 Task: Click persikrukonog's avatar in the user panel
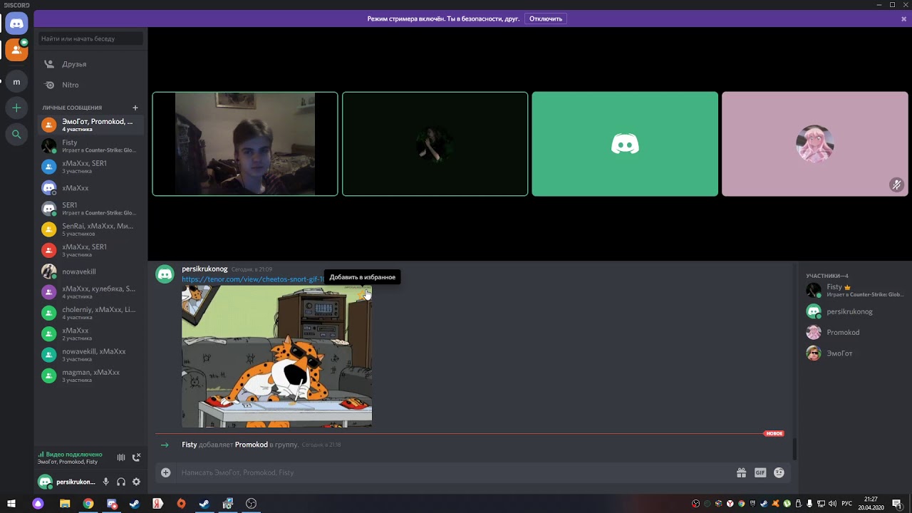point(46,482)
